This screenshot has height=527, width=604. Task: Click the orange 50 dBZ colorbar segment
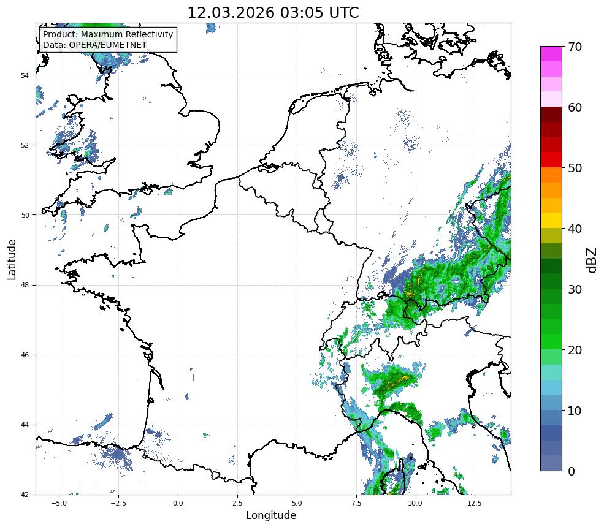click(551, 175)
